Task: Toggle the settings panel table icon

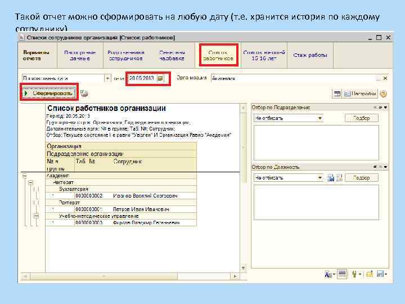Action: pos(336,93)
